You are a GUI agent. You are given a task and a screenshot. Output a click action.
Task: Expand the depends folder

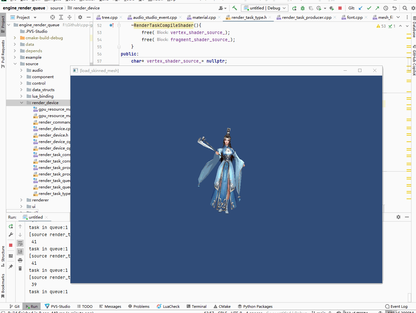coord(15,51)
